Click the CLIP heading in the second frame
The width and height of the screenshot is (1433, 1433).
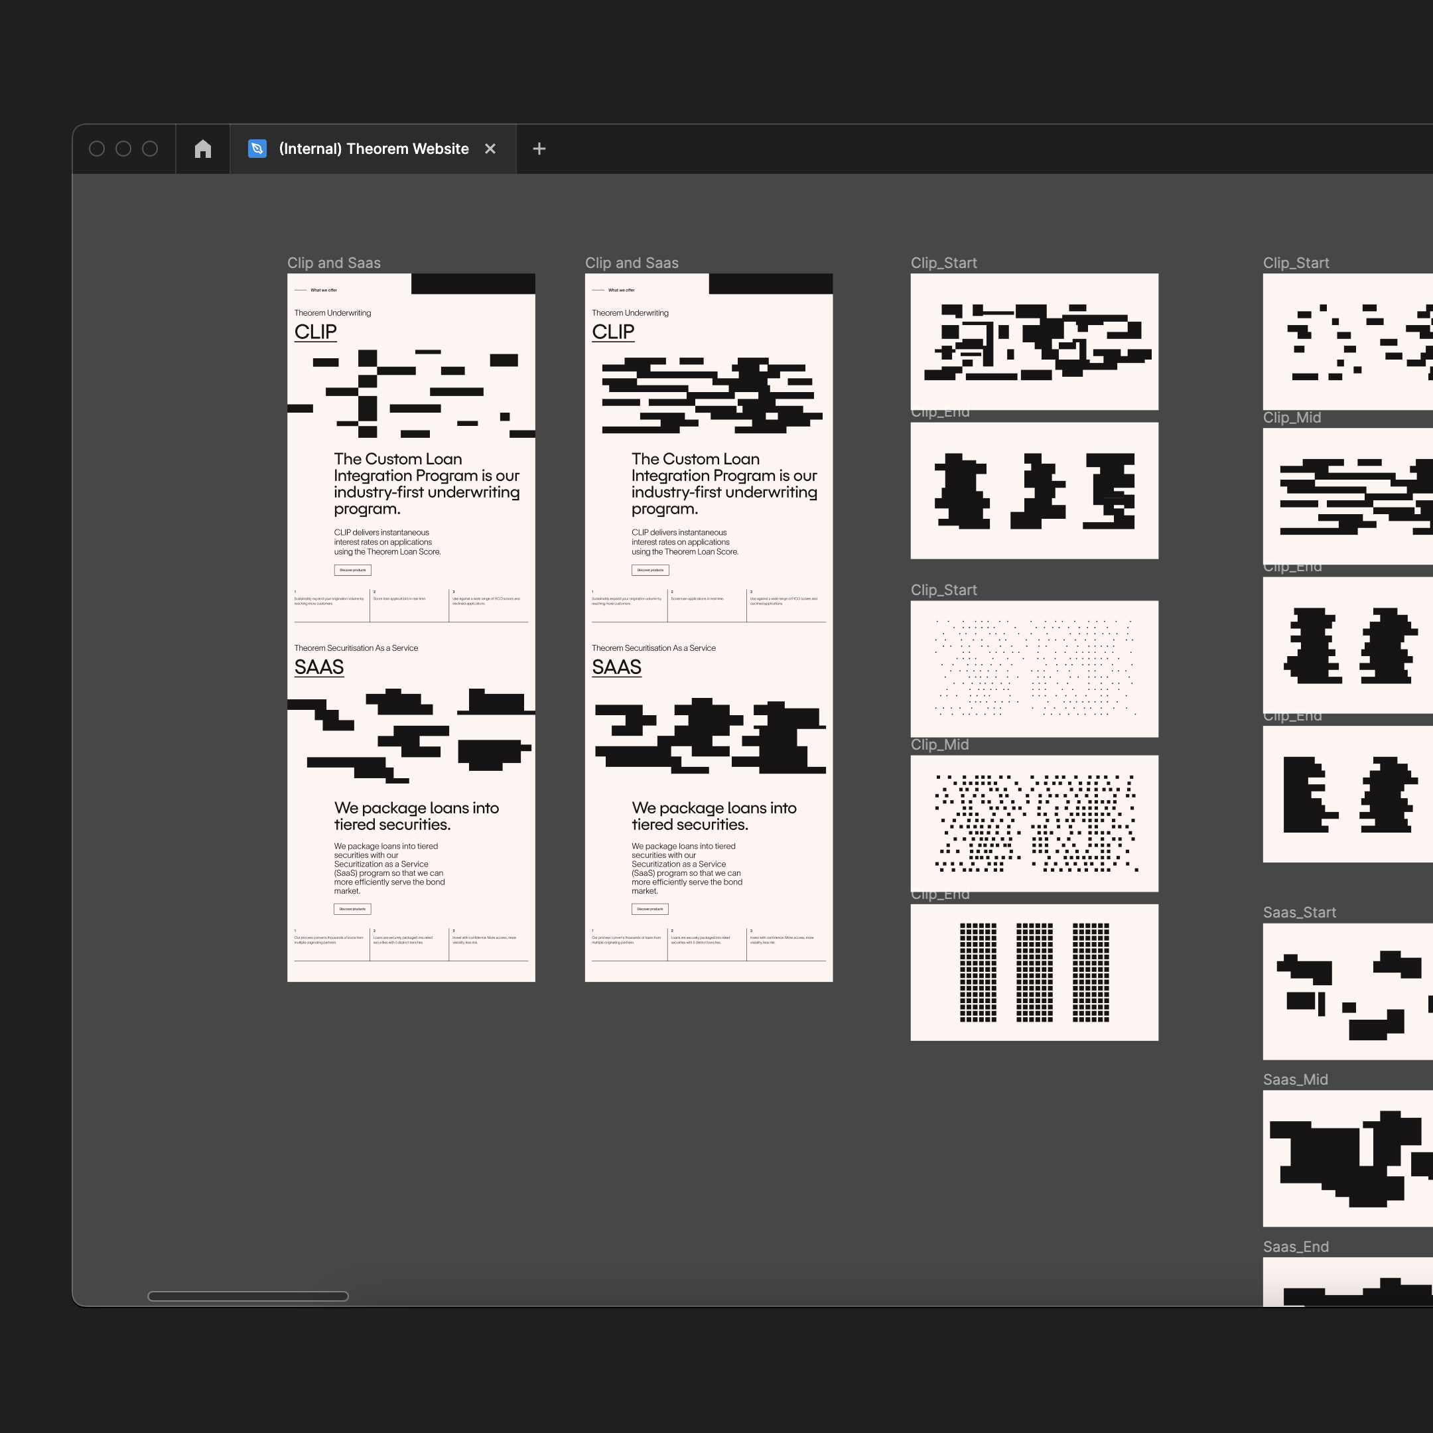[612, 332]
